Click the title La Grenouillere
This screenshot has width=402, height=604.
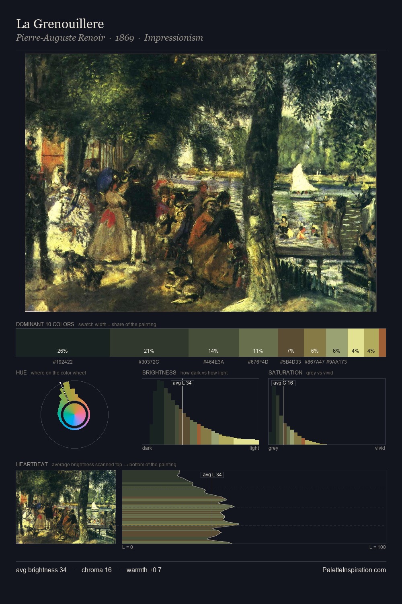pyautogui.click(x=60, y=24)
